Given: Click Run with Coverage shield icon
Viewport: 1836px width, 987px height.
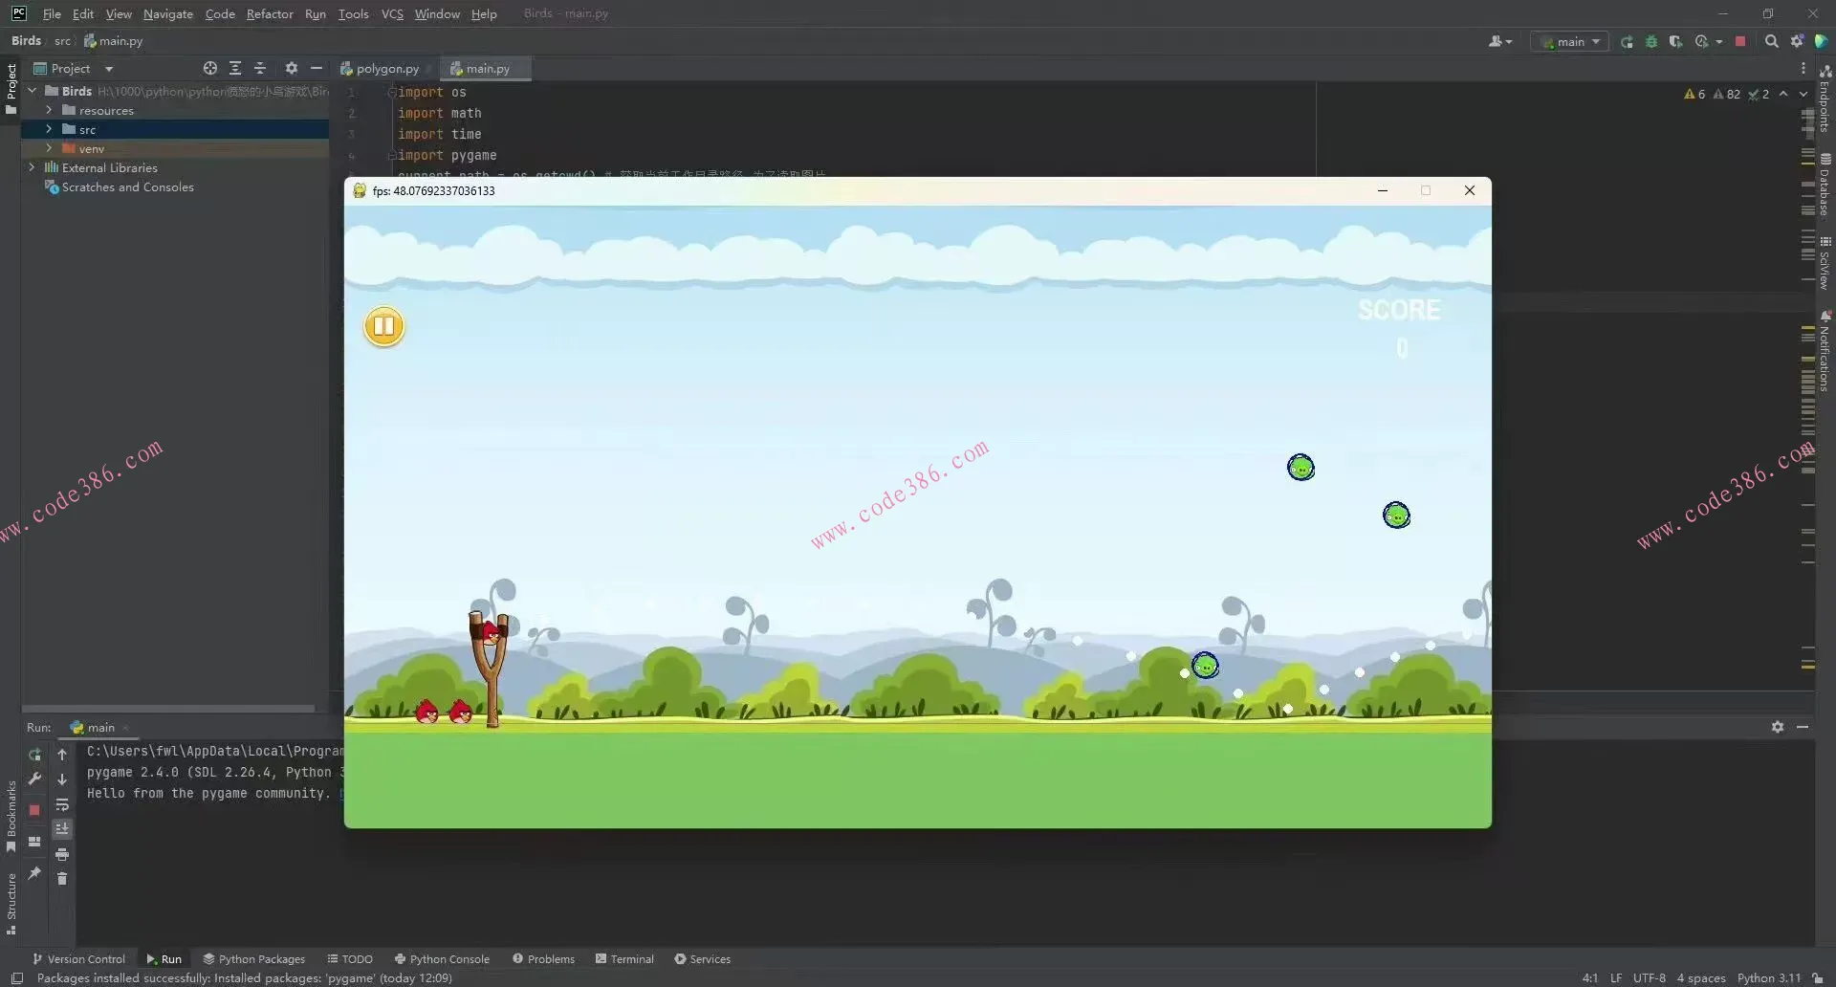Looking at the screenshot, I should (1675, 42).
